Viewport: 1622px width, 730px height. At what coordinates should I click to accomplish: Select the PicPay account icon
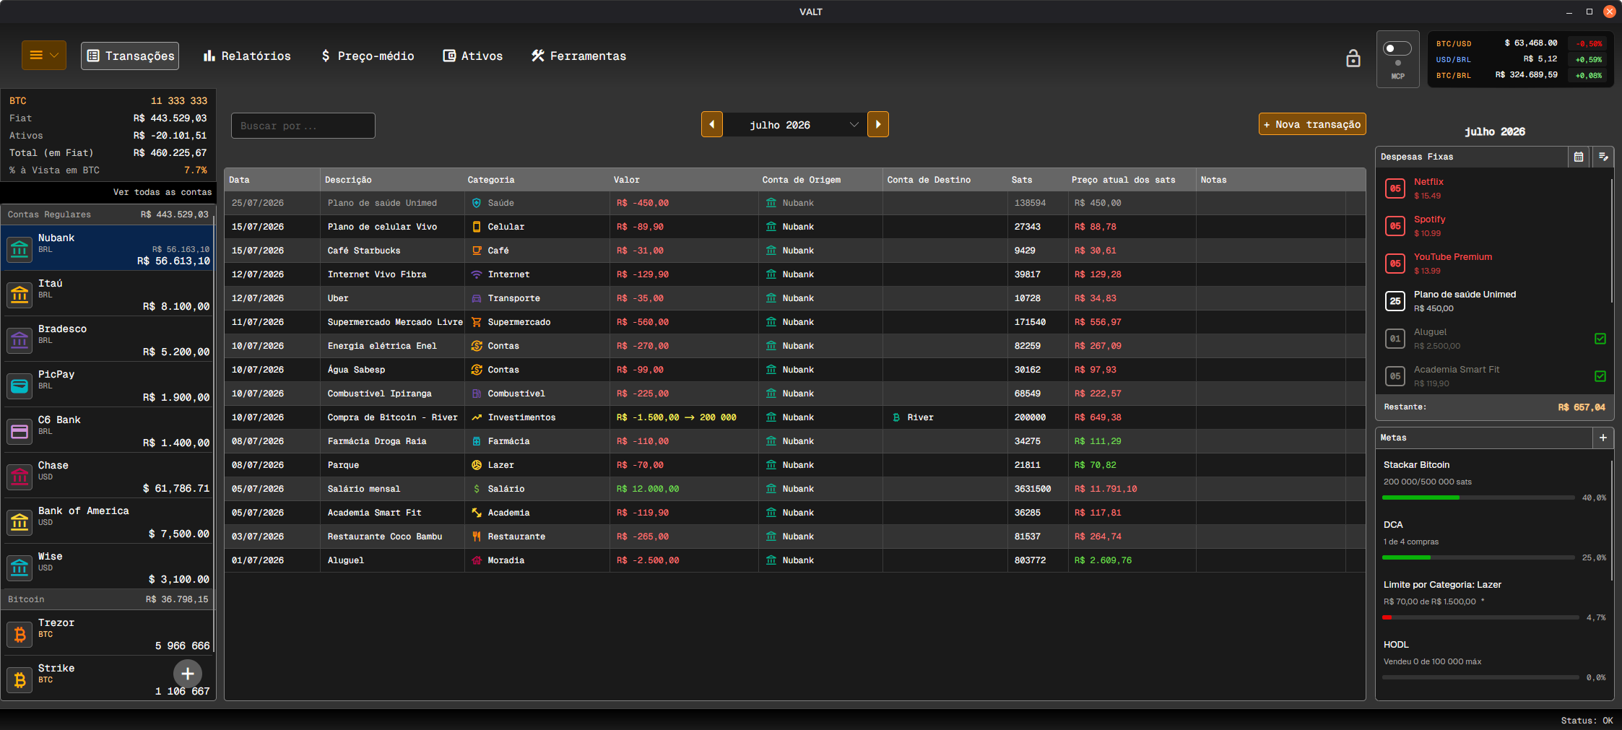tap(19, 386)
